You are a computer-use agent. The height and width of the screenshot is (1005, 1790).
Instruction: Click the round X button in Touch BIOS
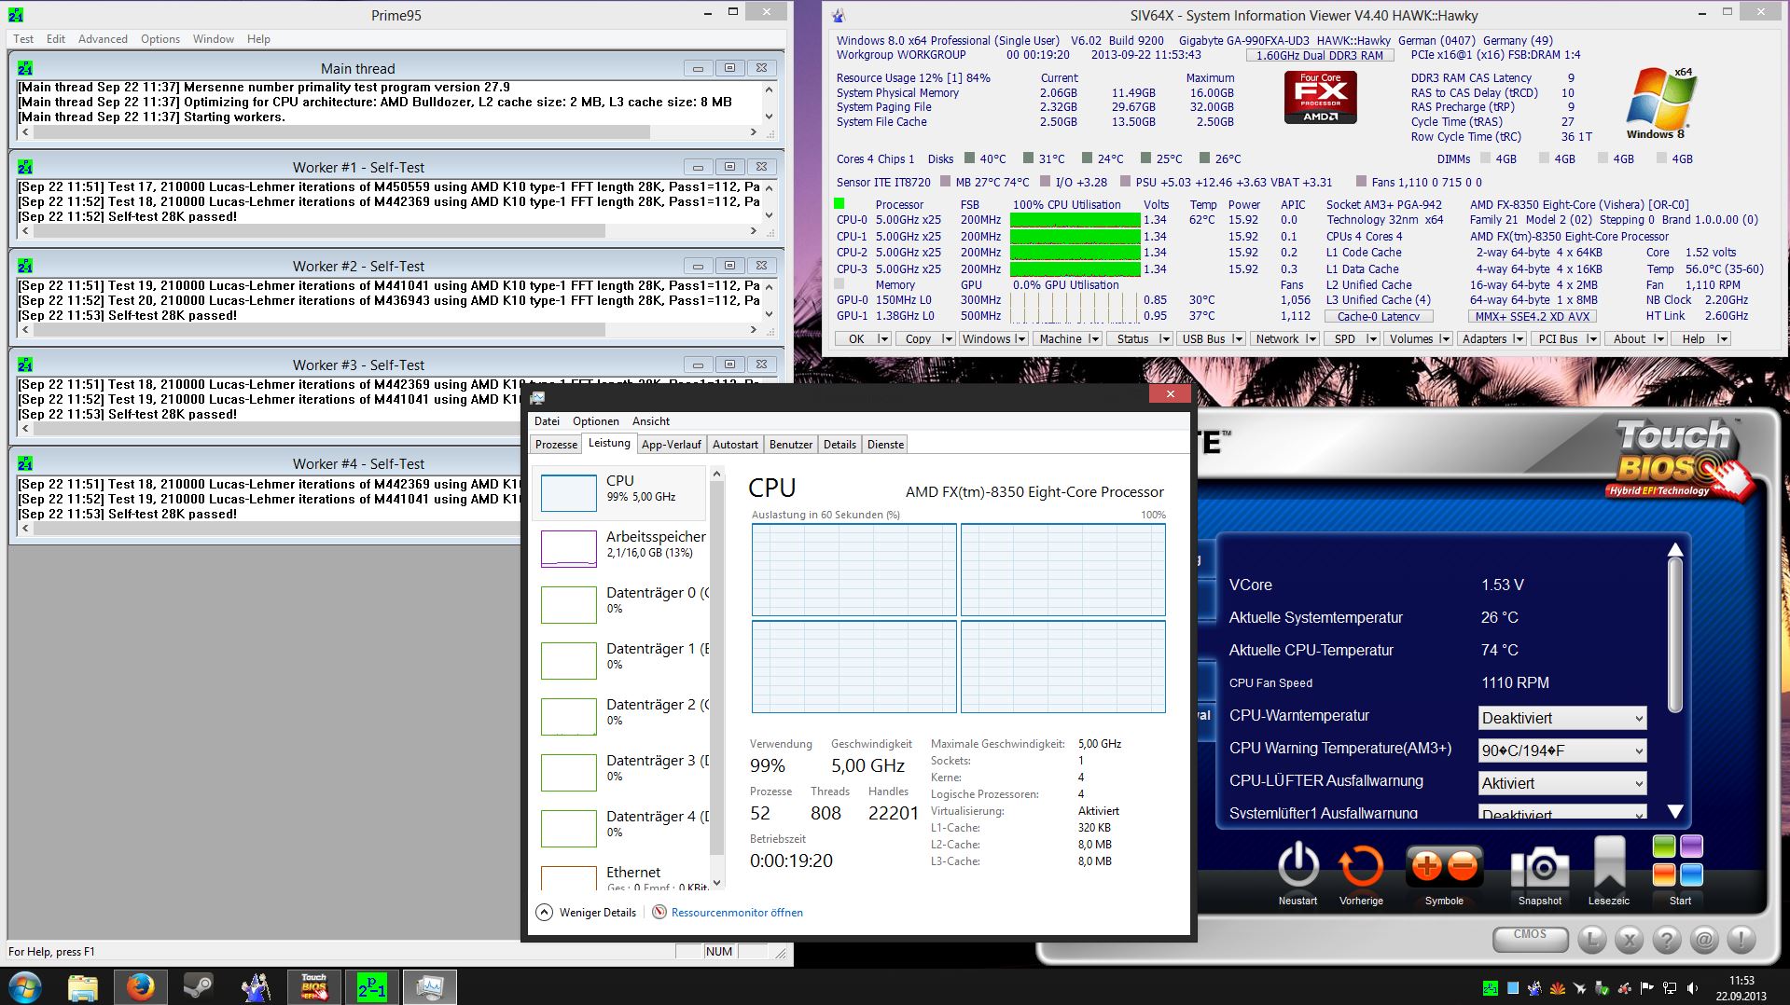pyautogui.click(x=1630, y=940)
